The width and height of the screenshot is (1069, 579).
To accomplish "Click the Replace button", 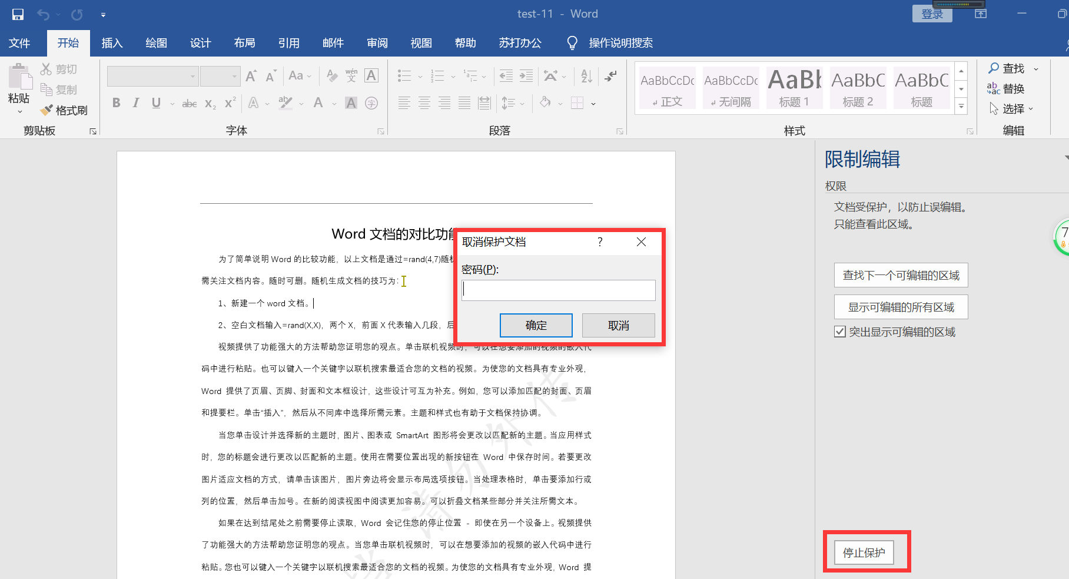I will 1006,89.
